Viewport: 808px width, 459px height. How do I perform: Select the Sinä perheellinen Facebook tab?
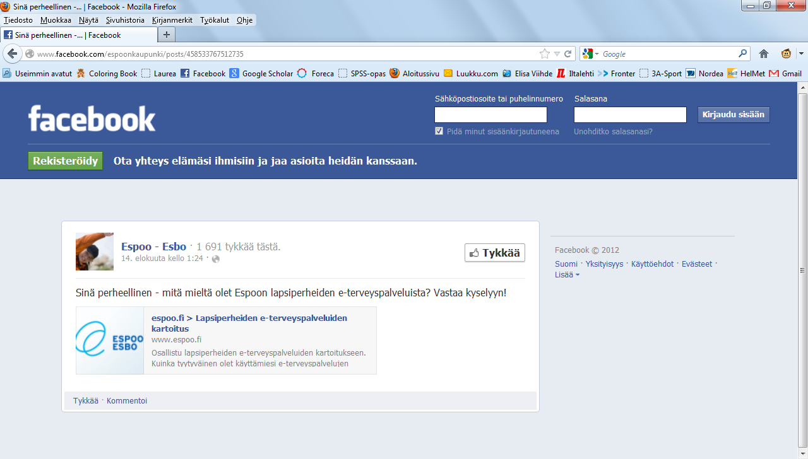tap(79, 35)
